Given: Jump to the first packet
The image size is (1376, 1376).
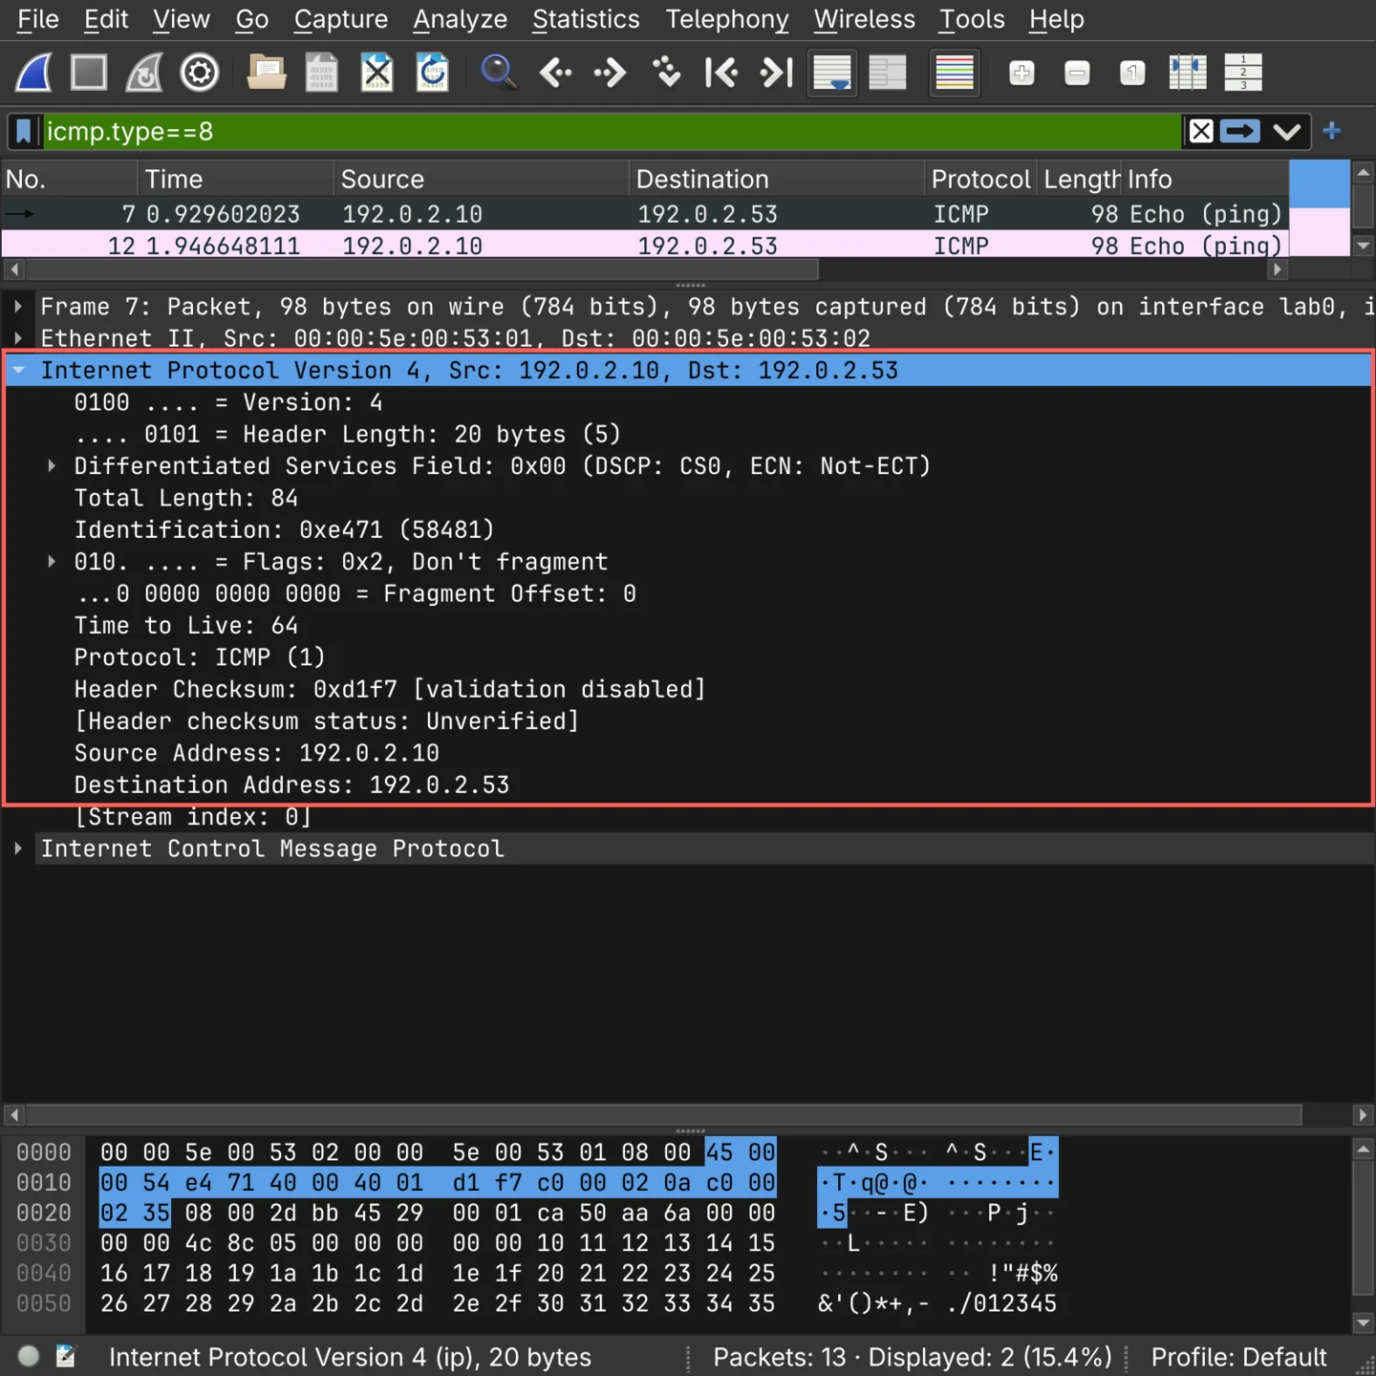Looking at the screenshot, I should coord(721,73).
